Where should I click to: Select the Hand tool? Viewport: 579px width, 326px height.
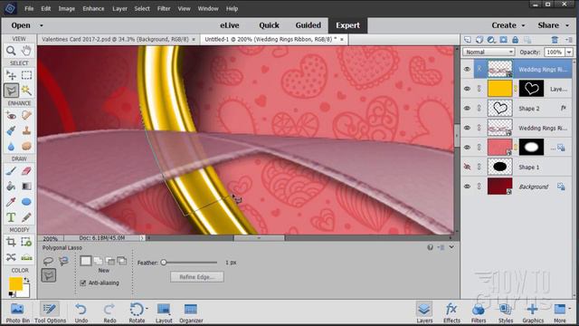pos(26,51)
